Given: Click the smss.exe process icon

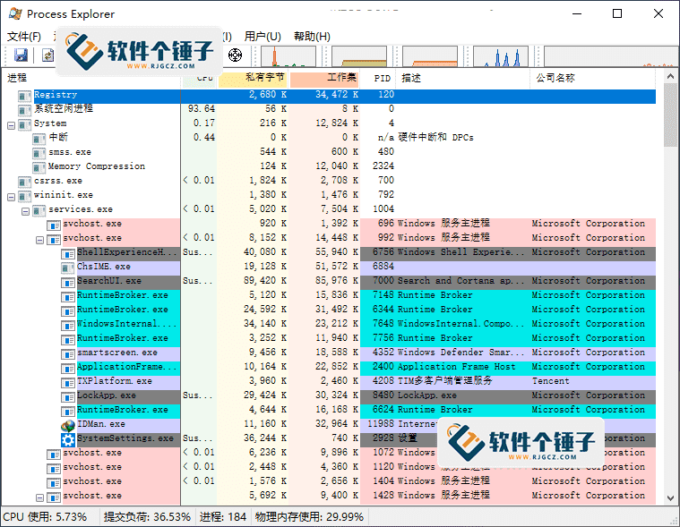Looking at the screenshot, I should [39, 153].
